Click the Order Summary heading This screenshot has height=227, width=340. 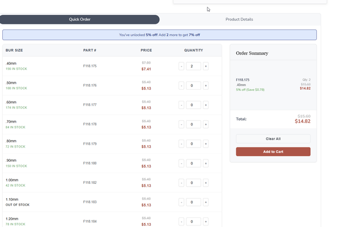[252, 53]
